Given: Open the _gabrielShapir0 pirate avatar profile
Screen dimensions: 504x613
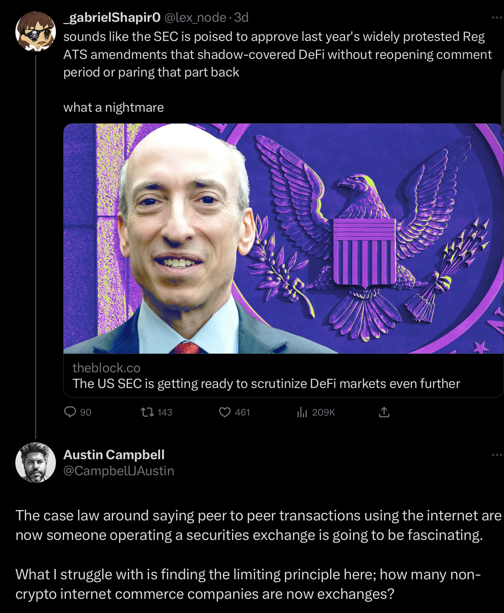Looking at the screenshot, I should (x=35, y=31).
